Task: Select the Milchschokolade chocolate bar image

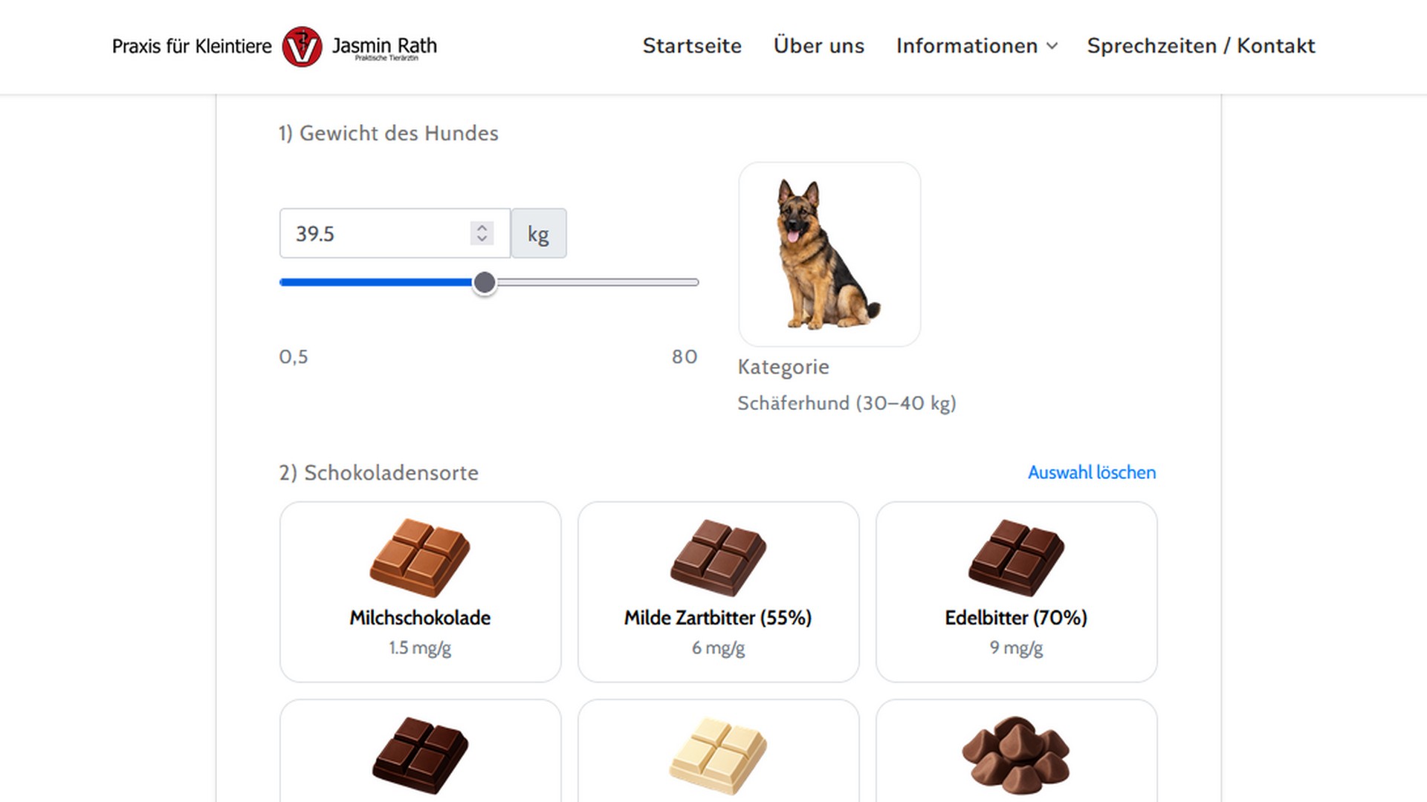Action: 420,558
